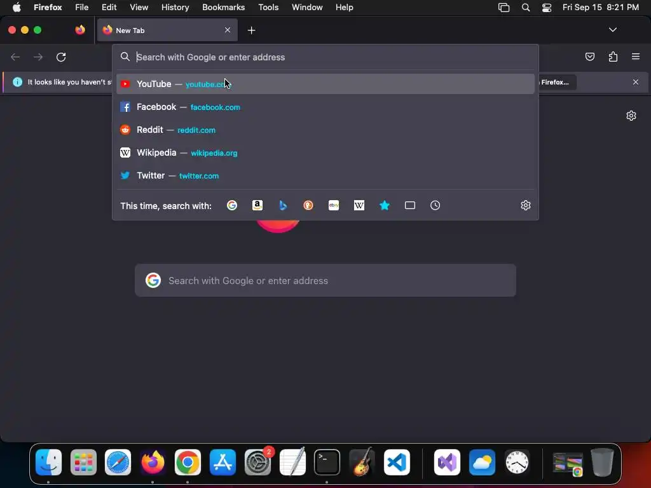Viewport: 651px width, 488px height.
Task: Close the New Tab tab
Action: tap(228, 30)
